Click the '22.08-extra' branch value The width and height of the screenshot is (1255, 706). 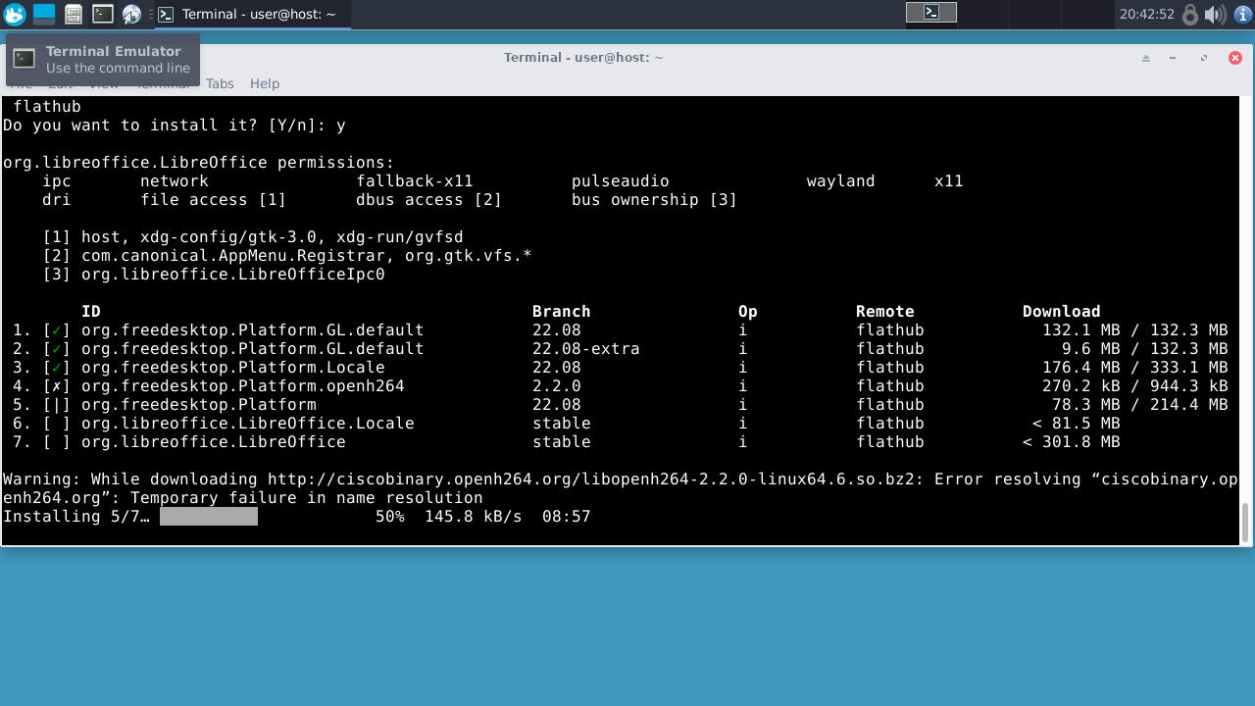click(586, 349)
